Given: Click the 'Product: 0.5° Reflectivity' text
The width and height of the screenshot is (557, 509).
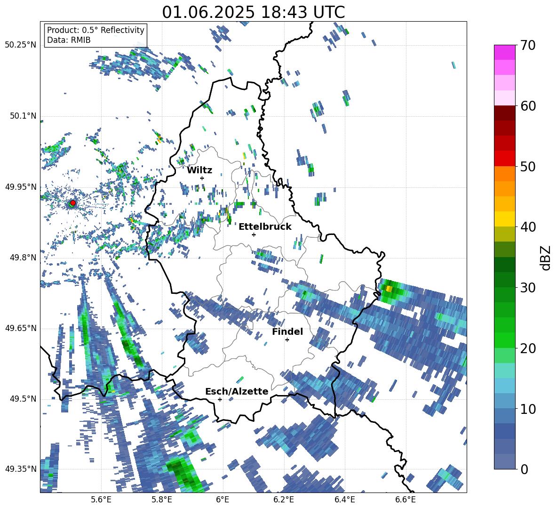Looking at the screenshot, I should [x=95, y=30].
